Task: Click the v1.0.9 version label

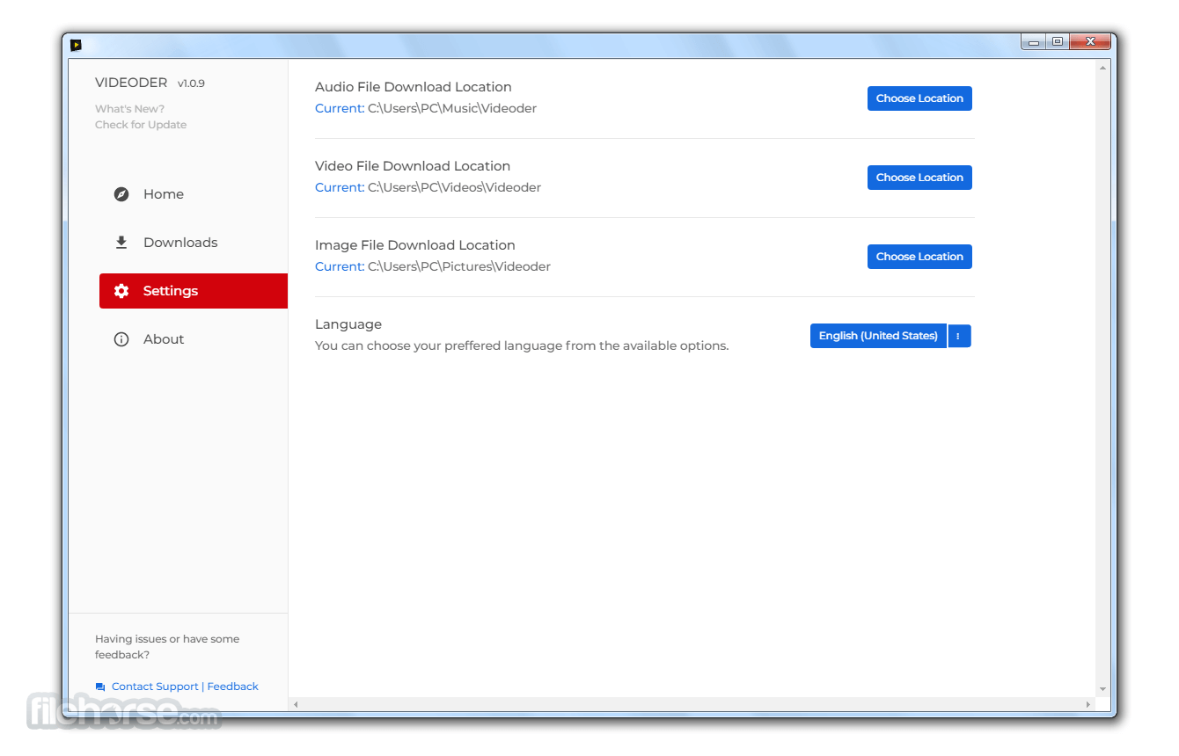Action: point(191,84)
